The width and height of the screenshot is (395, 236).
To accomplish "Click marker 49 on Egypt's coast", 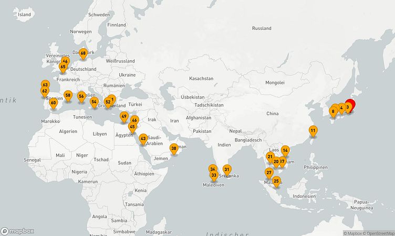I will tap(124, 116).
